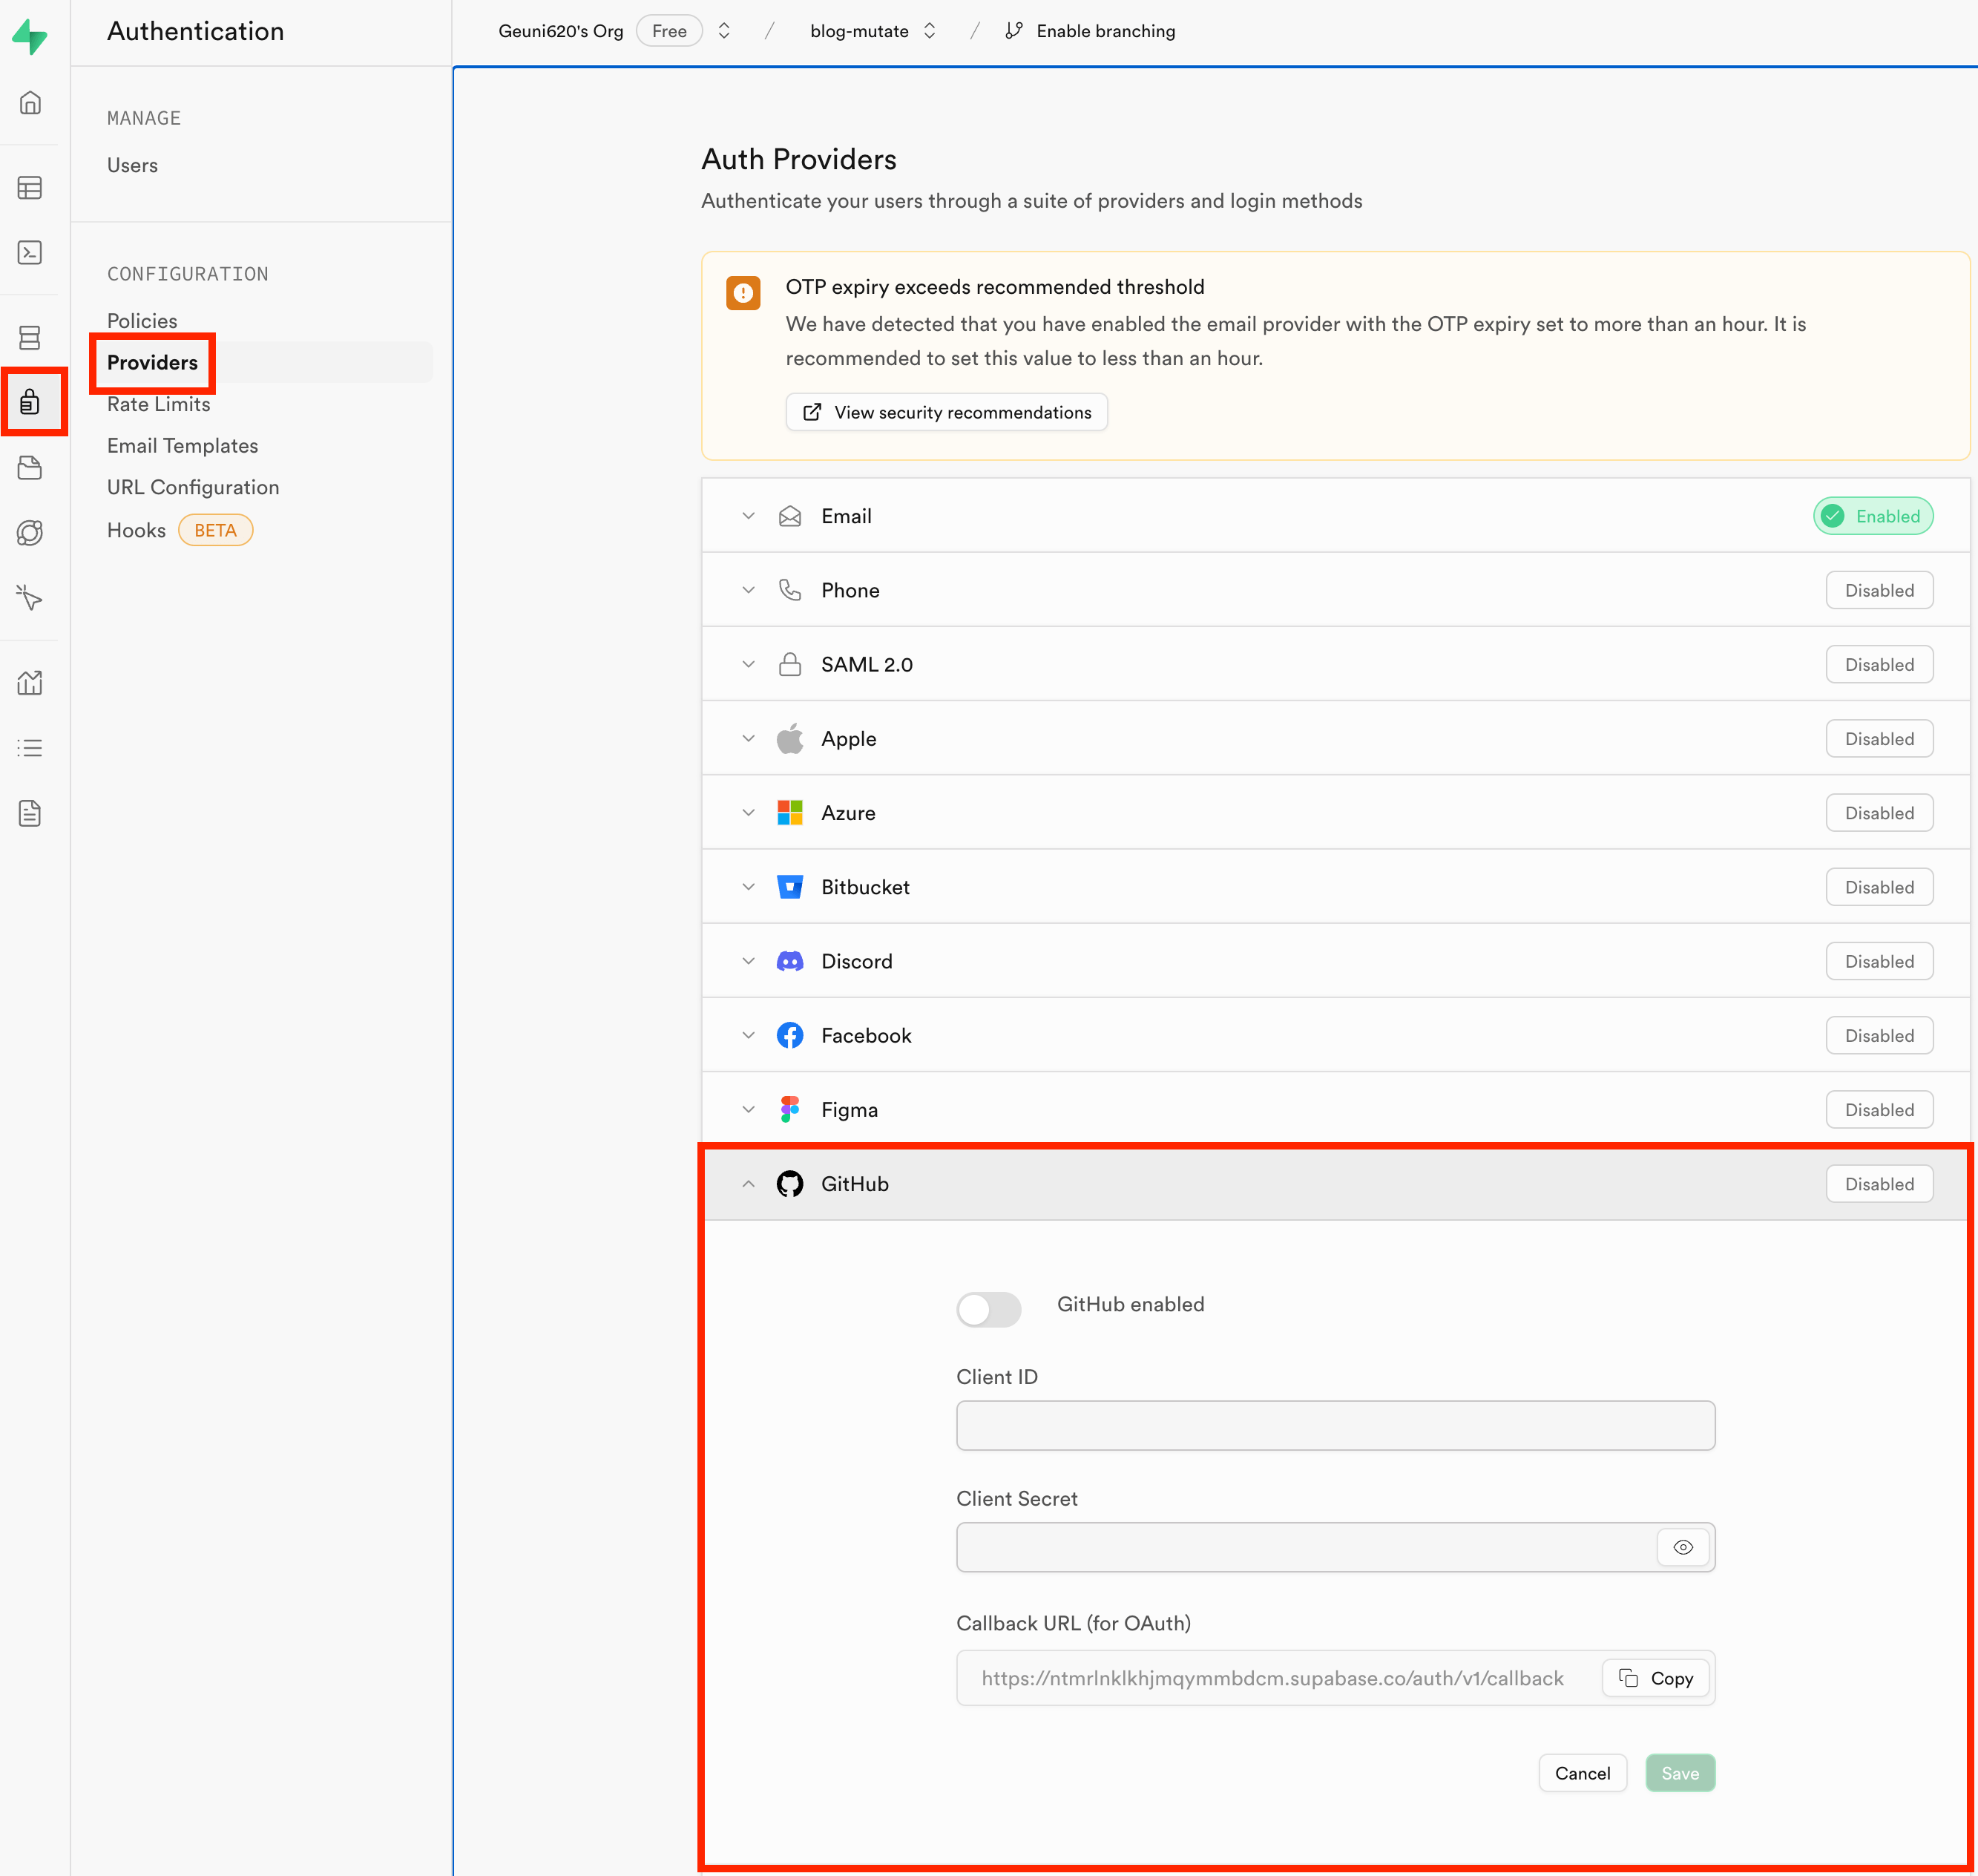Image resolution: width=1978 pixels, height=1876 pixels.
Task: Open the SQL Editor terminal icon
Action: tap(30, 252)
